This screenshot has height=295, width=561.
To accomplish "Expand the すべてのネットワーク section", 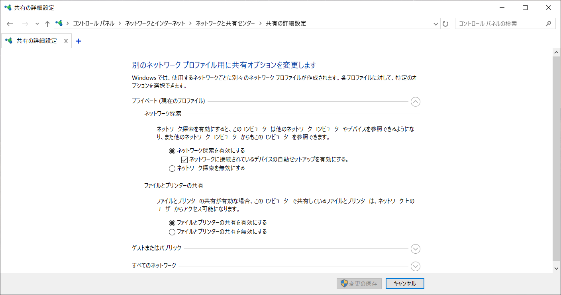I will point(415,266).
